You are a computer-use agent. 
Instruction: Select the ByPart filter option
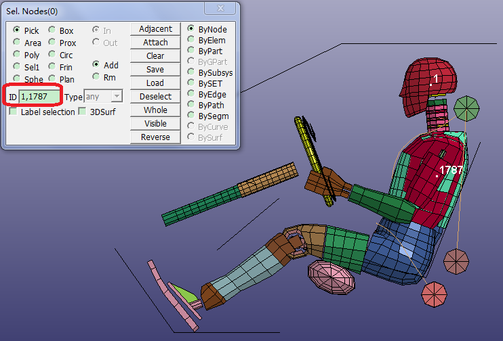click(191, 51)
